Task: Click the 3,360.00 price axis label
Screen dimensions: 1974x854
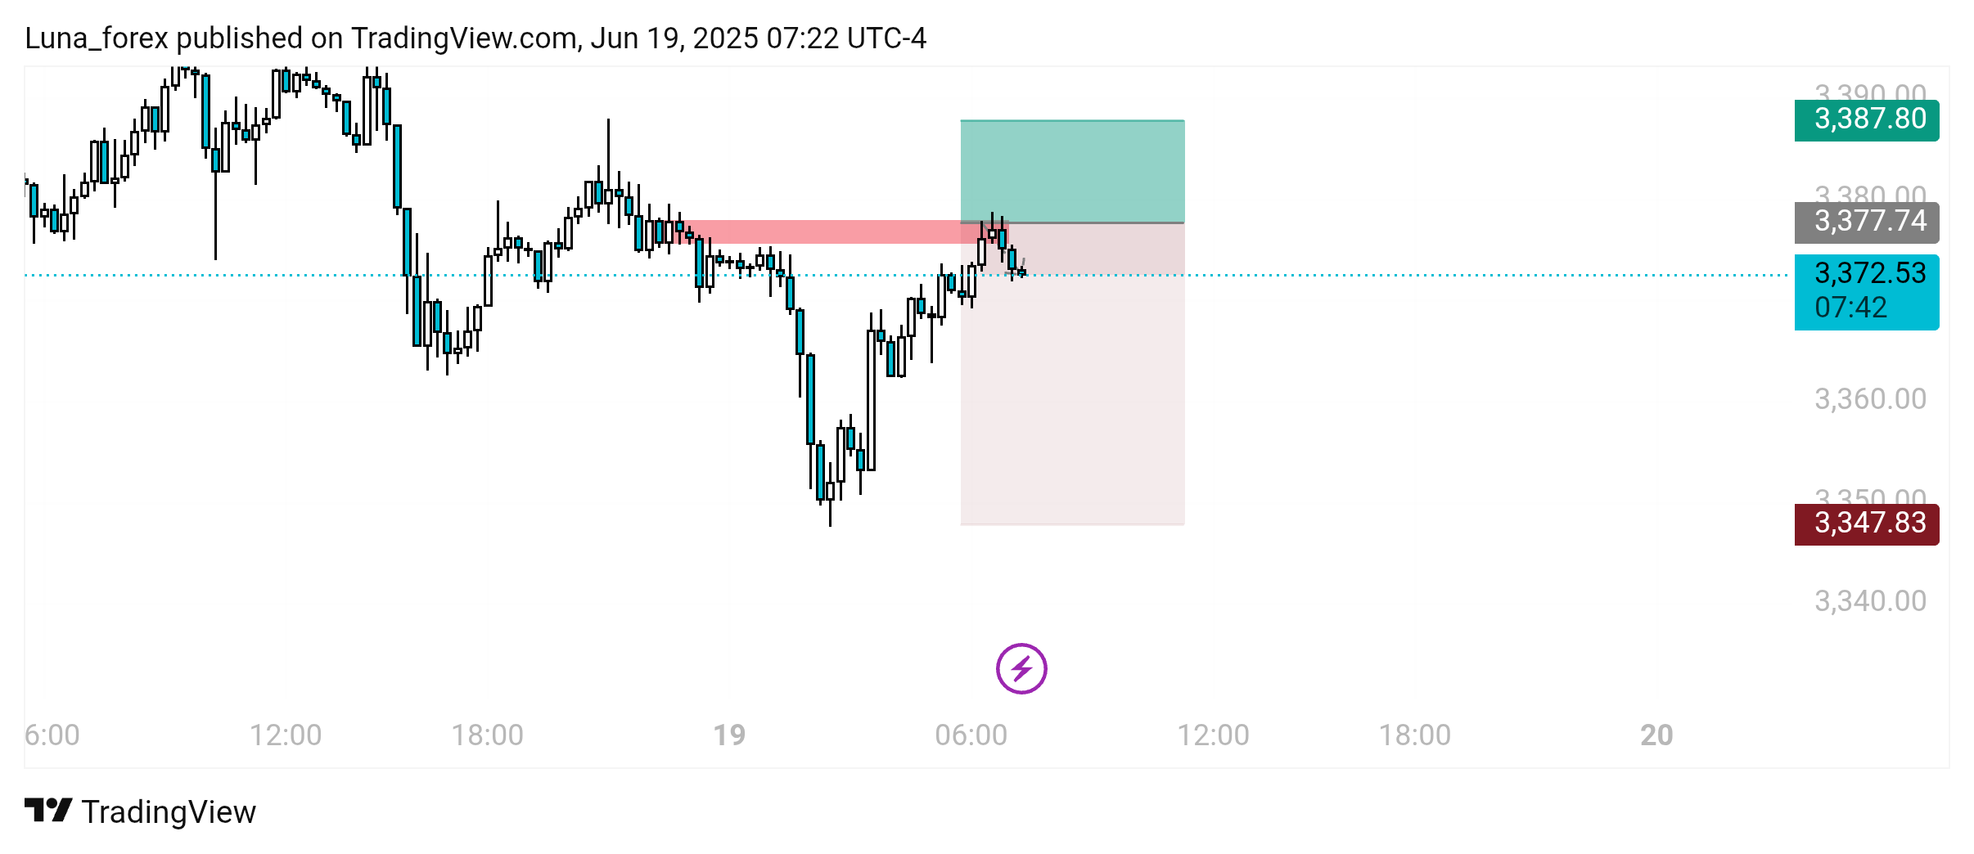Action: pyautogui.click(x=1870, y=399)
